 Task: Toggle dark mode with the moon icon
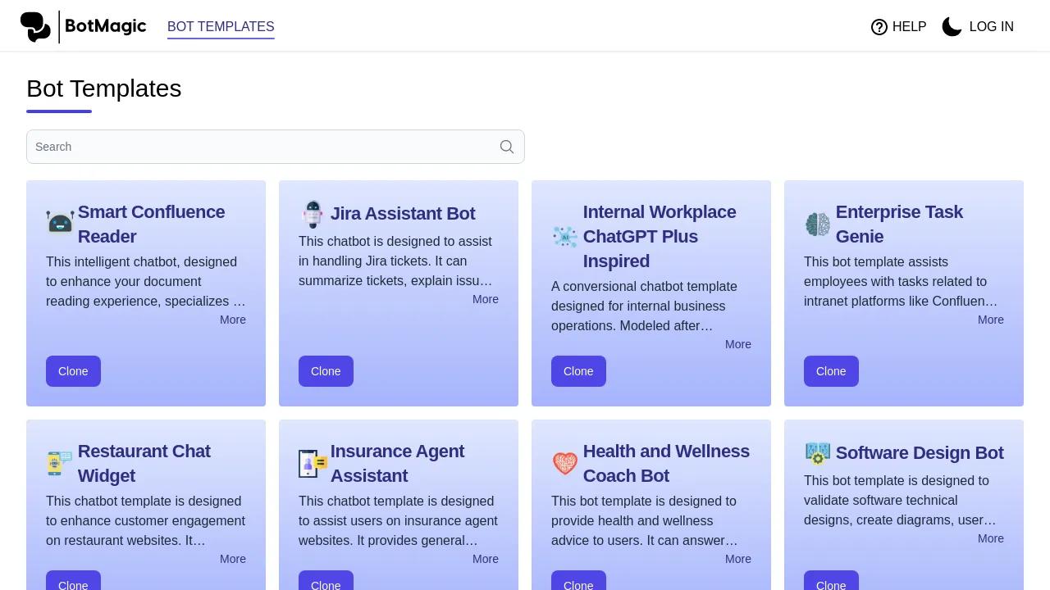[x=952, y=27]
